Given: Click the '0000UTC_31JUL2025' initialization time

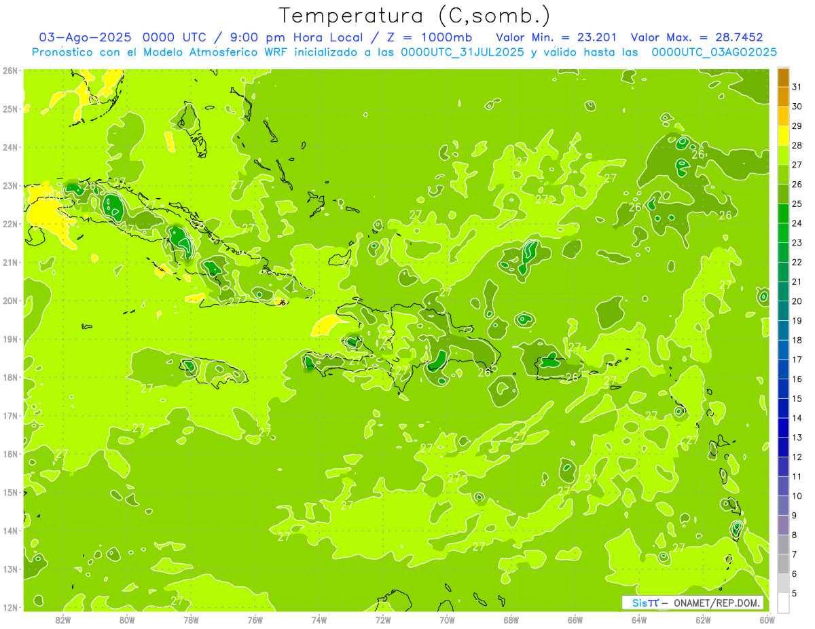Looking at the screenshot, I should (x=463, y=52).
